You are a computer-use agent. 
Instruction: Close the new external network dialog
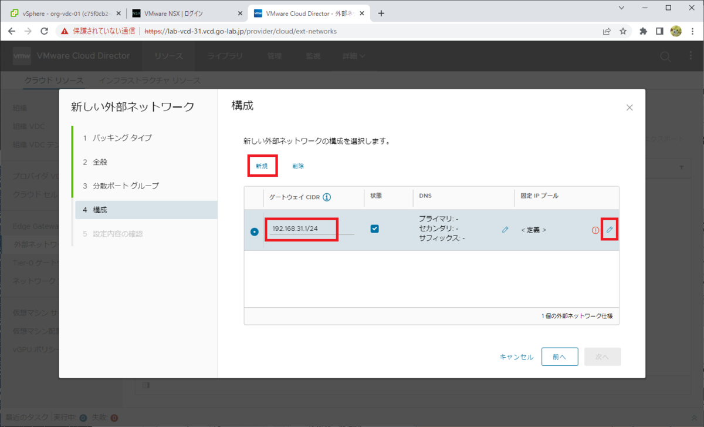point(629,107)
